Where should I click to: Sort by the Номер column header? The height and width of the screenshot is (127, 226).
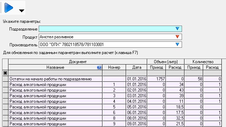pyautogui.click(x=114, y=67)
